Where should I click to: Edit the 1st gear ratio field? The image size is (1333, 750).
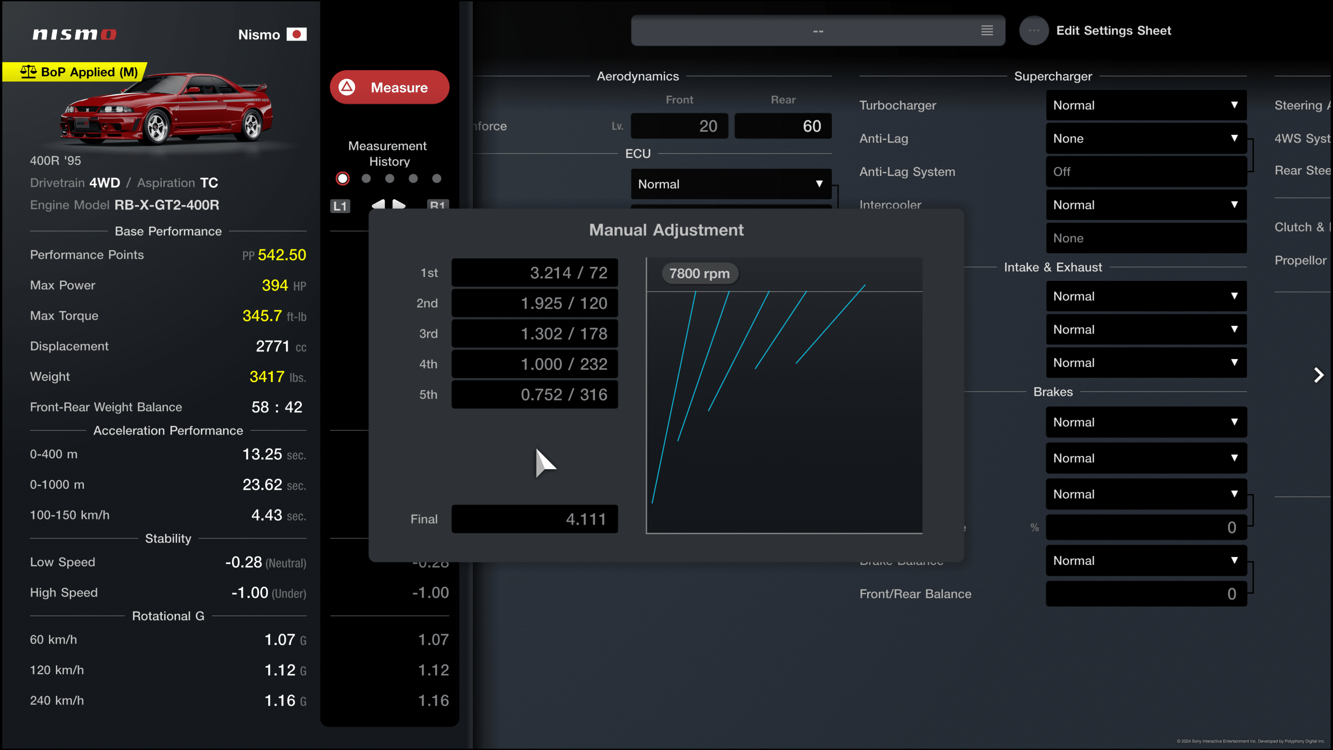(535, 273)
